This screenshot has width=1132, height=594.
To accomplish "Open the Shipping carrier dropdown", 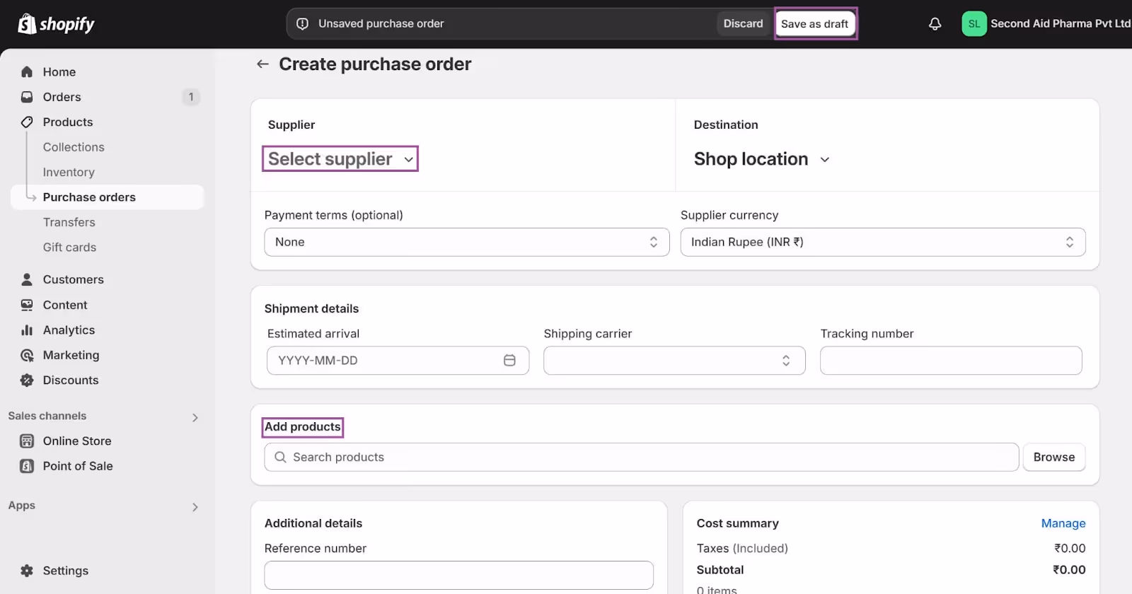I will [674, 361].
